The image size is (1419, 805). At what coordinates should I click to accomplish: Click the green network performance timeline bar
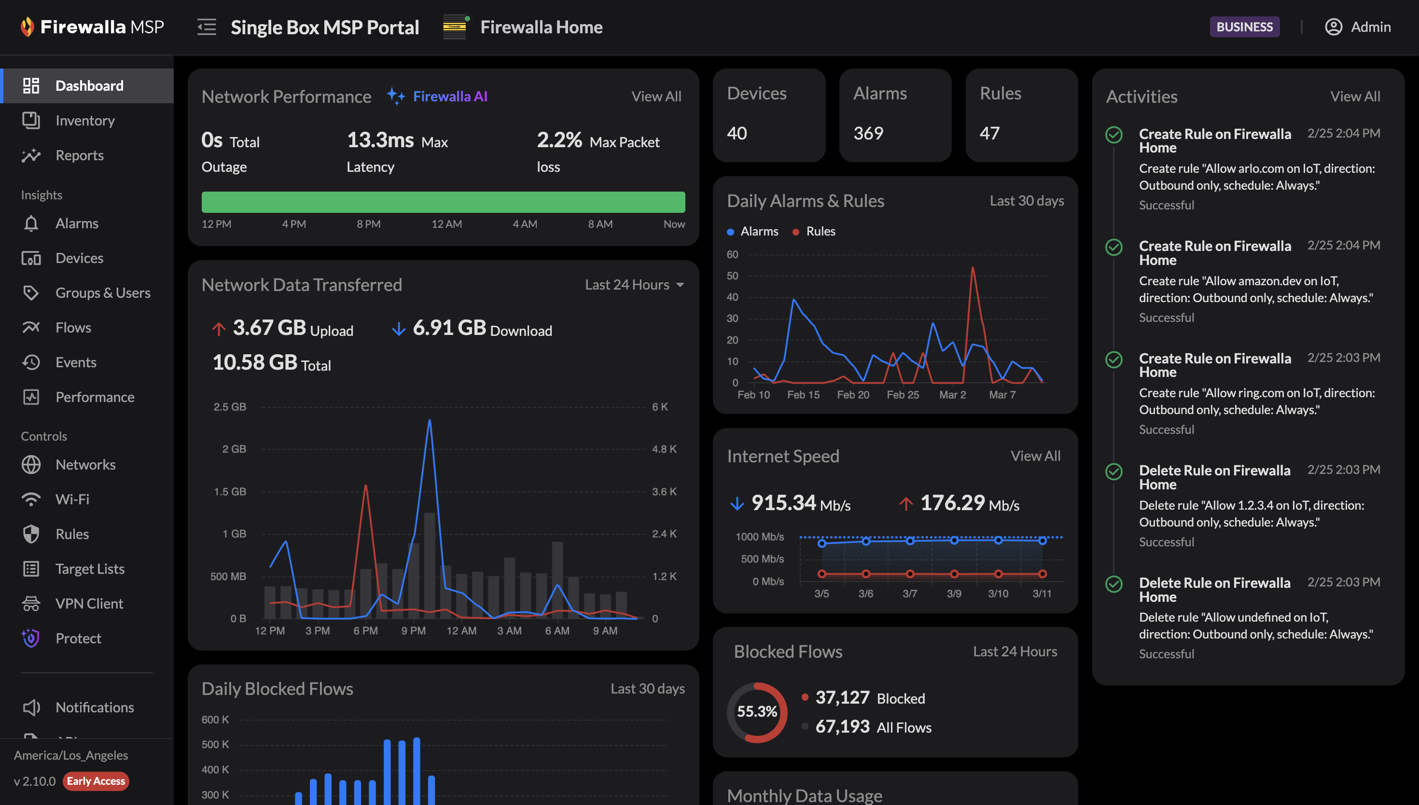click(x=443, y=202)
